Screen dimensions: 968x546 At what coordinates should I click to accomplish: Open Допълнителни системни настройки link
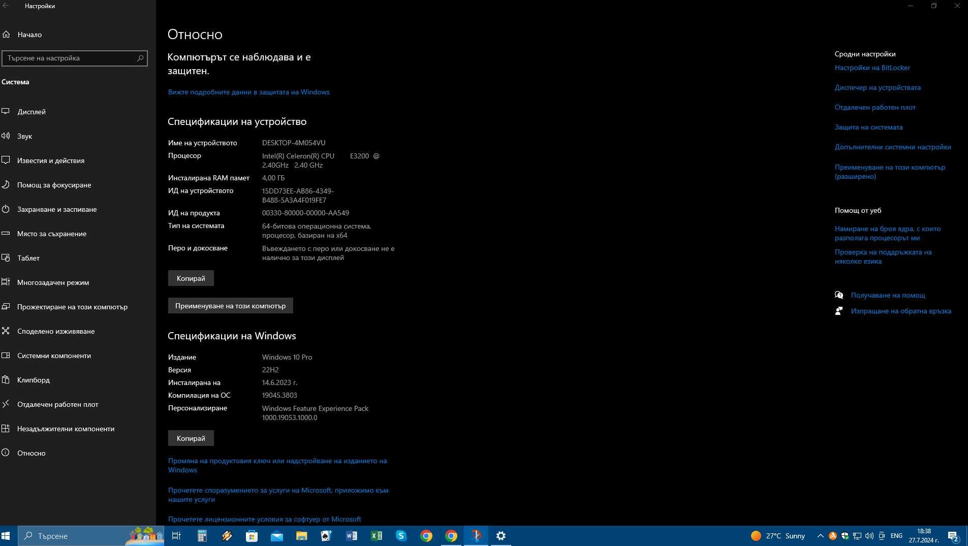click(x=893, y=147)
